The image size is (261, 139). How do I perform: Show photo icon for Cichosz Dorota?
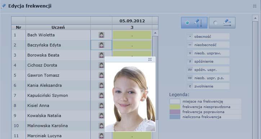[x=102, y=65]
